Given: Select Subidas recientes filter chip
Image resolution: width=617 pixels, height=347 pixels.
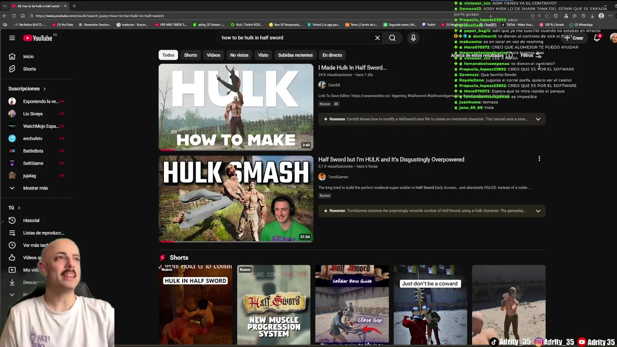Looking at the screenshot, I should (x=295, y=55).
